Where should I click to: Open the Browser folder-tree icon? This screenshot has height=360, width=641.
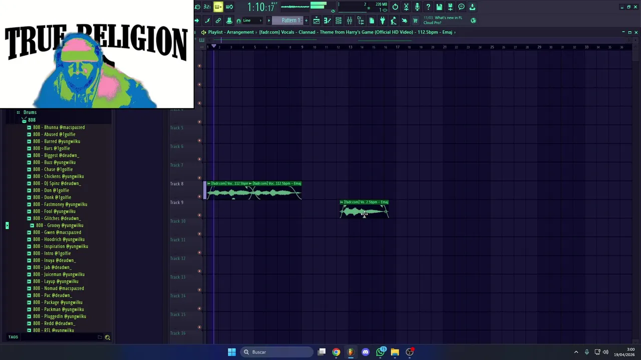(361, 20)
